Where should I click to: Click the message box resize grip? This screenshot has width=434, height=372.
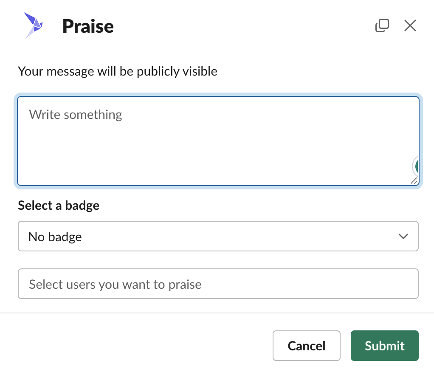pyautogui.click(x=414, y=181)
